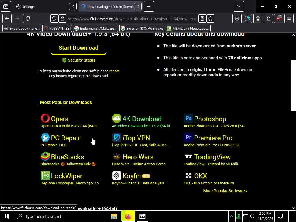Image resolution: width=296 pixels, height=222 pixels.
Task: Click the OKX logo icon
Action: (x=188, y=175)
